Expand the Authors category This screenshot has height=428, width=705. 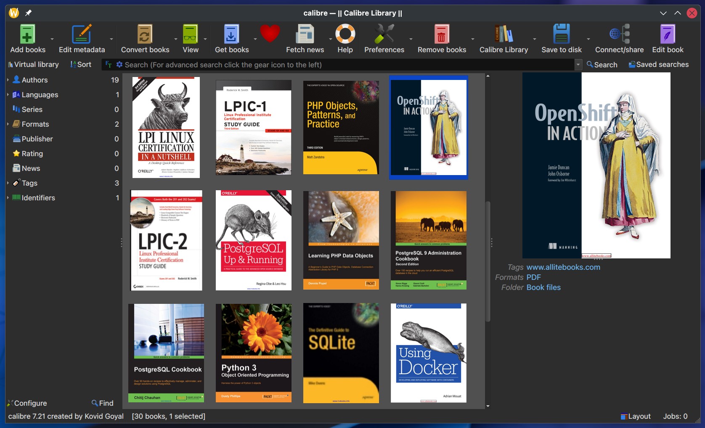(x=8, y=80)
